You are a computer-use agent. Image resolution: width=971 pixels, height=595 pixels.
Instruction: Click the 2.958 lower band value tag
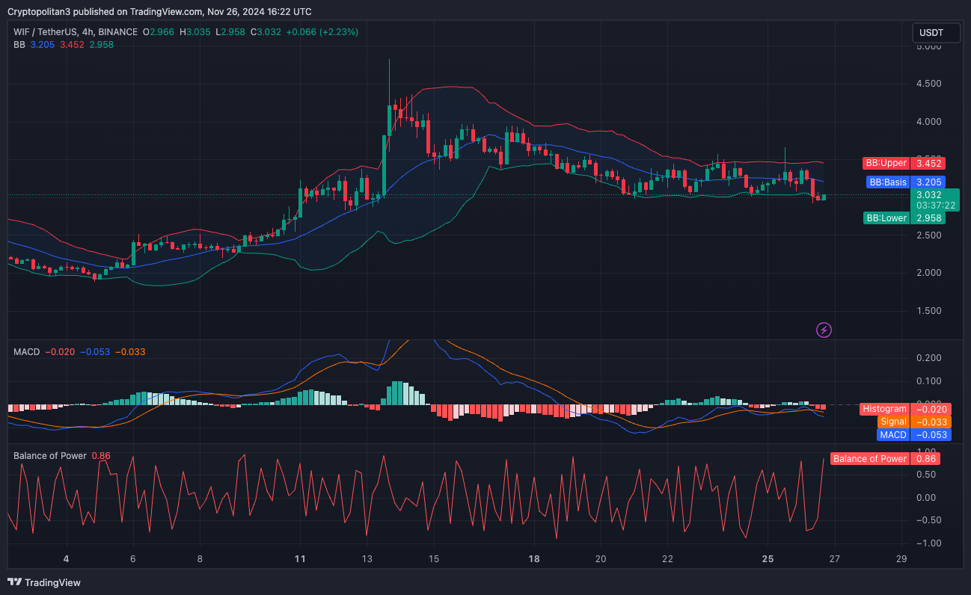pos(928,218)
